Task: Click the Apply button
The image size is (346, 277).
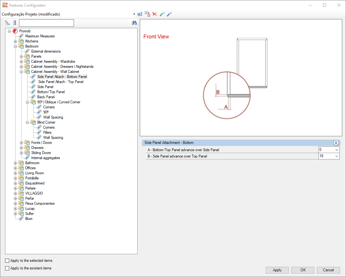Action: pos(277,270)
